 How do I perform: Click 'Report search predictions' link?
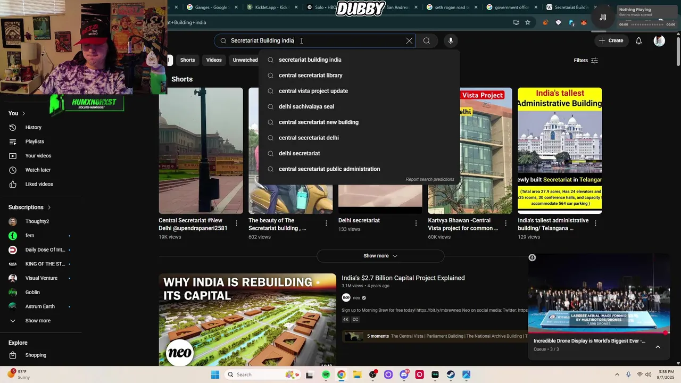(430, 179)
